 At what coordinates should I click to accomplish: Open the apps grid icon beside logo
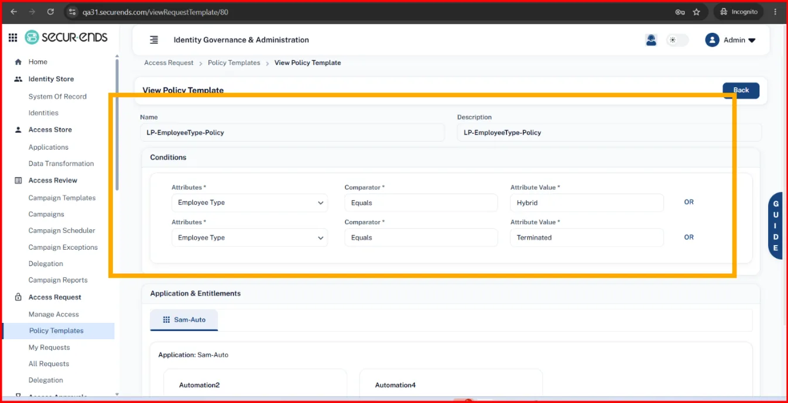click(13, 37)
